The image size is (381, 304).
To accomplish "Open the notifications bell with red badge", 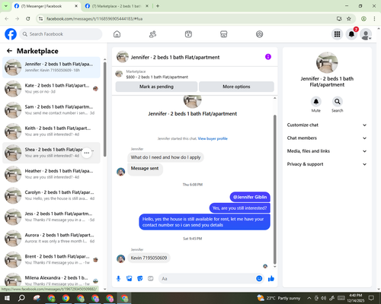I will pyautogui.click(x=351, y=34).
